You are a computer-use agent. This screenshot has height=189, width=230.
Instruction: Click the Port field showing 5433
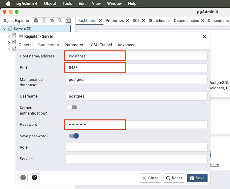(x=137, y=68)
